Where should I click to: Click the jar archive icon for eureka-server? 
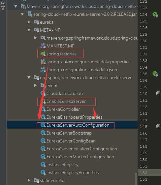(30, 14)
